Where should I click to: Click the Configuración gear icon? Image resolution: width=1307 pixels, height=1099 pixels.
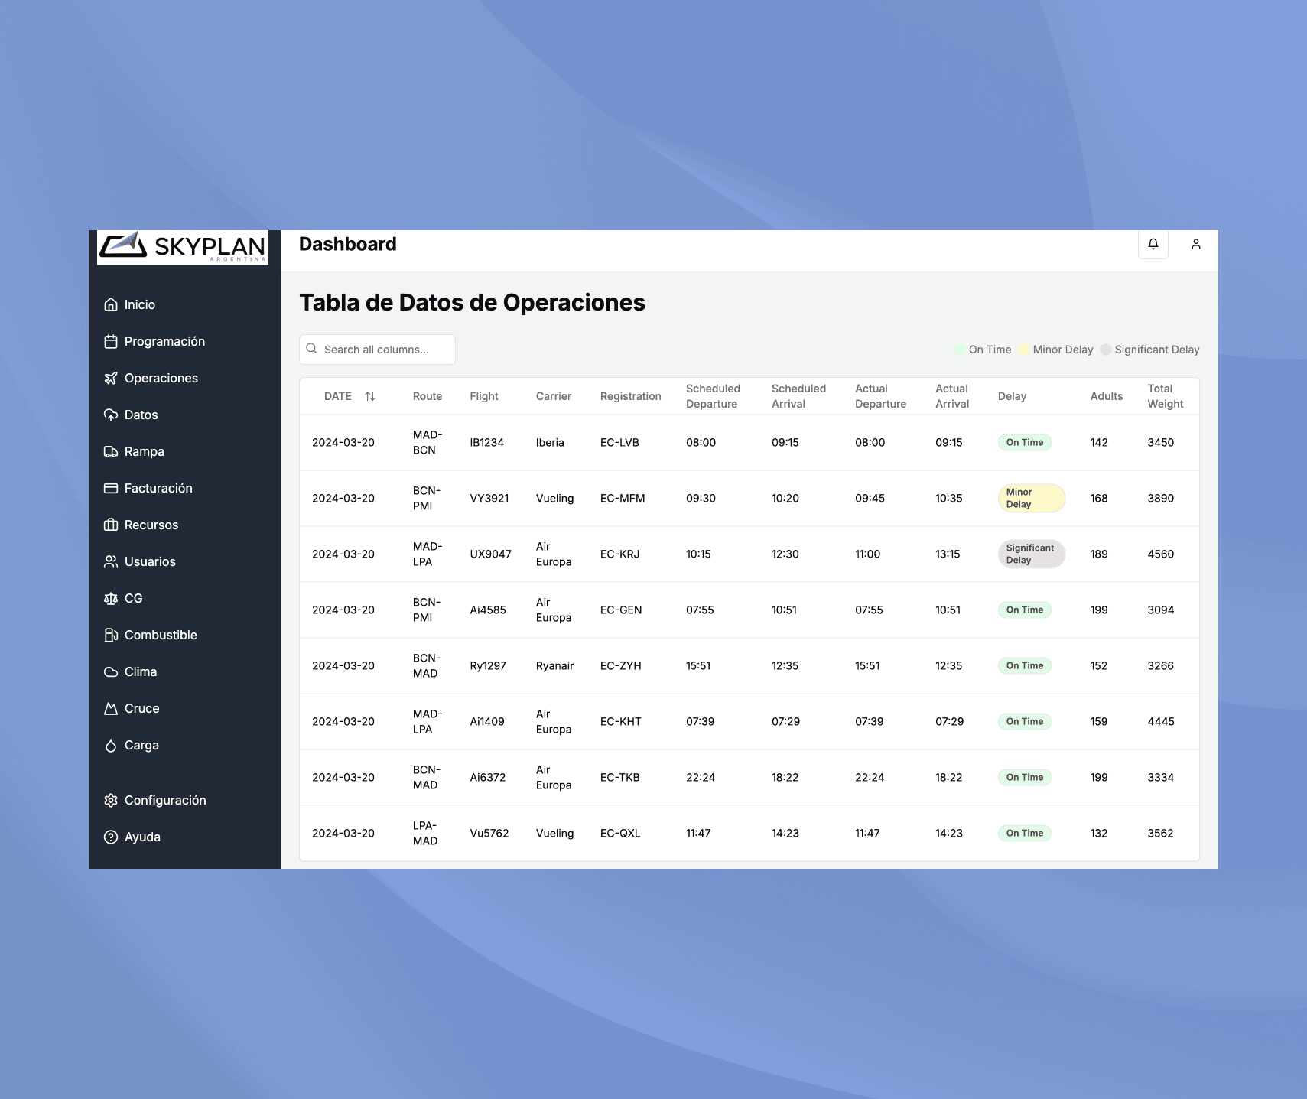pyautogui.click(x=111, y=800)
